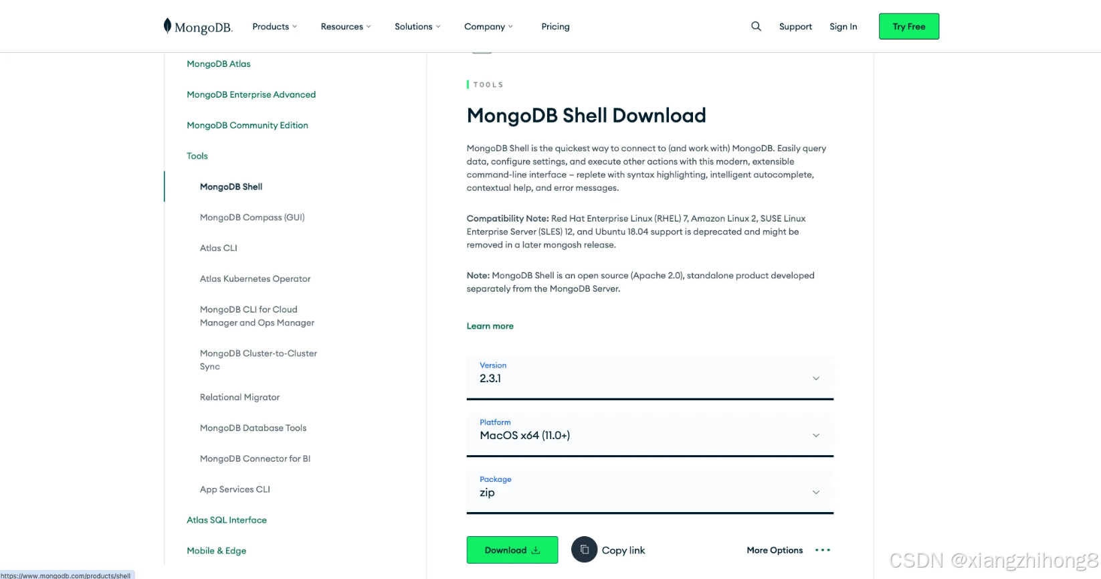Viewport: 1101px width, 579px height.
Task: Open Atlas SQL Interface
Action: pos(227,520)
